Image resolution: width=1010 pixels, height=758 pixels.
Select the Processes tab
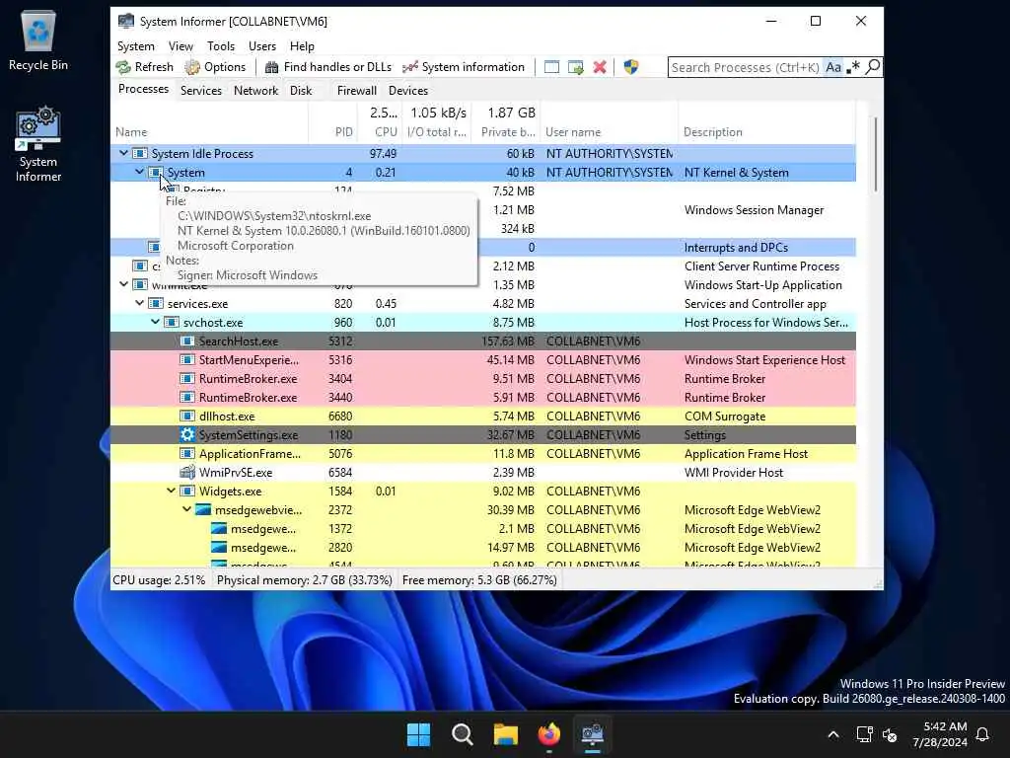[144, 89]
